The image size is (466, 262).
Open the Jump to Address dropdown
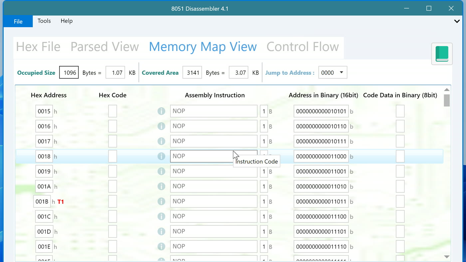tap(333, 72)
